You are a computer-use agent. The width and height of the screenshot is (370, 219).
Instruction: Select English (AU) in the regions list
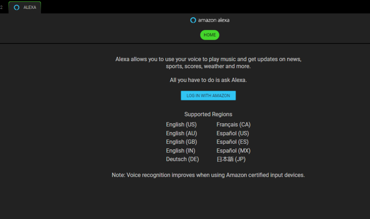click(x=181, y=133)
